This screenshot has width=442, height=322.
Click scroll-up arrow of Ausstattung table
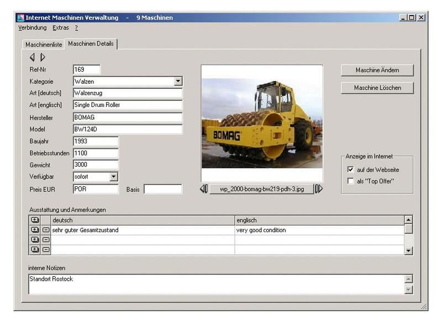point(408,219)
